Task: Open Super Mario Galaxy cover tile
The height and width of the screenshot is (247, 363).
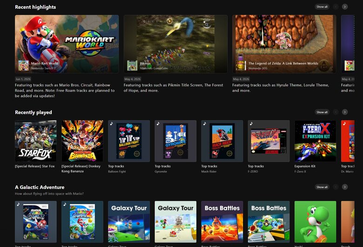Action: coord(36,222)
